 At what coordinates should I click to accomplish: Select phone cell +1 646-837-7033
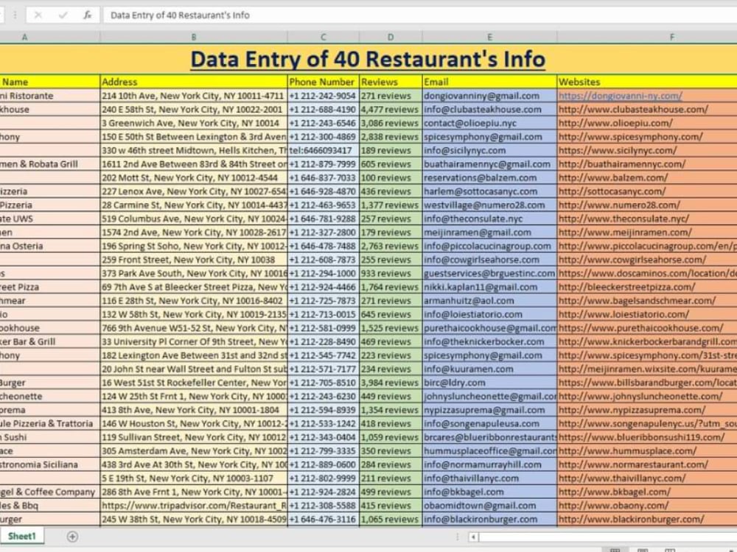[x=323, y=177]
